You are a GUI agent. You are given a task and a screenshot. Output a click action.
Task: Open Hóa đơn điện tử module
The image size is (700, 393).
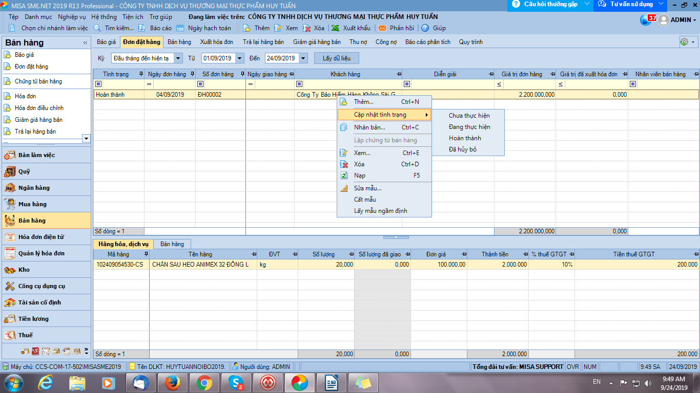tap(46, 237)
